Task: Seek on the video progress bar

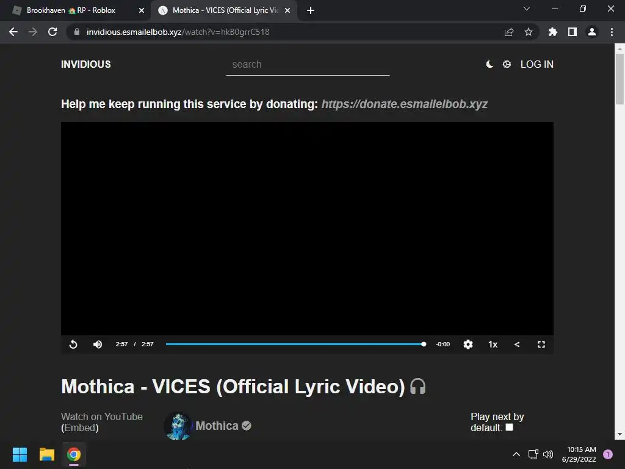Action: pyautogui.click(x=296, y=344)
